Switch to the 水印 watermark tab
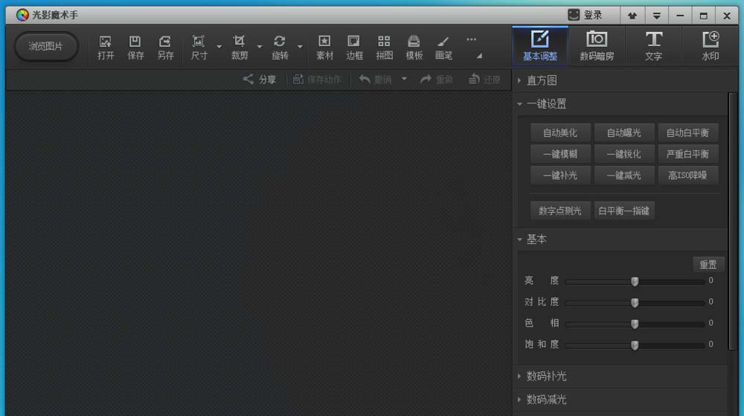The width and height of the screenshot is (744, 416). (x=711, y=46)
